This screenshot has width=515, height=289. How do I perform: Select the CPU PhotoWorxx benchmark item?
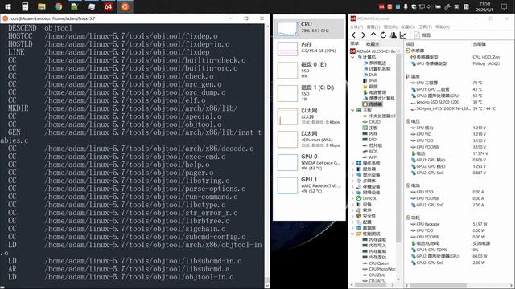click(x=379, y=270)
